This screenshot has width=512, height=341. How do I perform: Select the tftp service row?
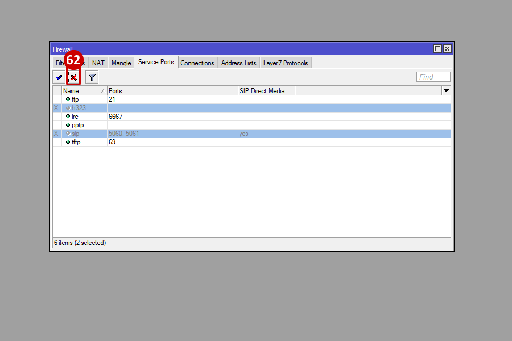tap(252, 142)
